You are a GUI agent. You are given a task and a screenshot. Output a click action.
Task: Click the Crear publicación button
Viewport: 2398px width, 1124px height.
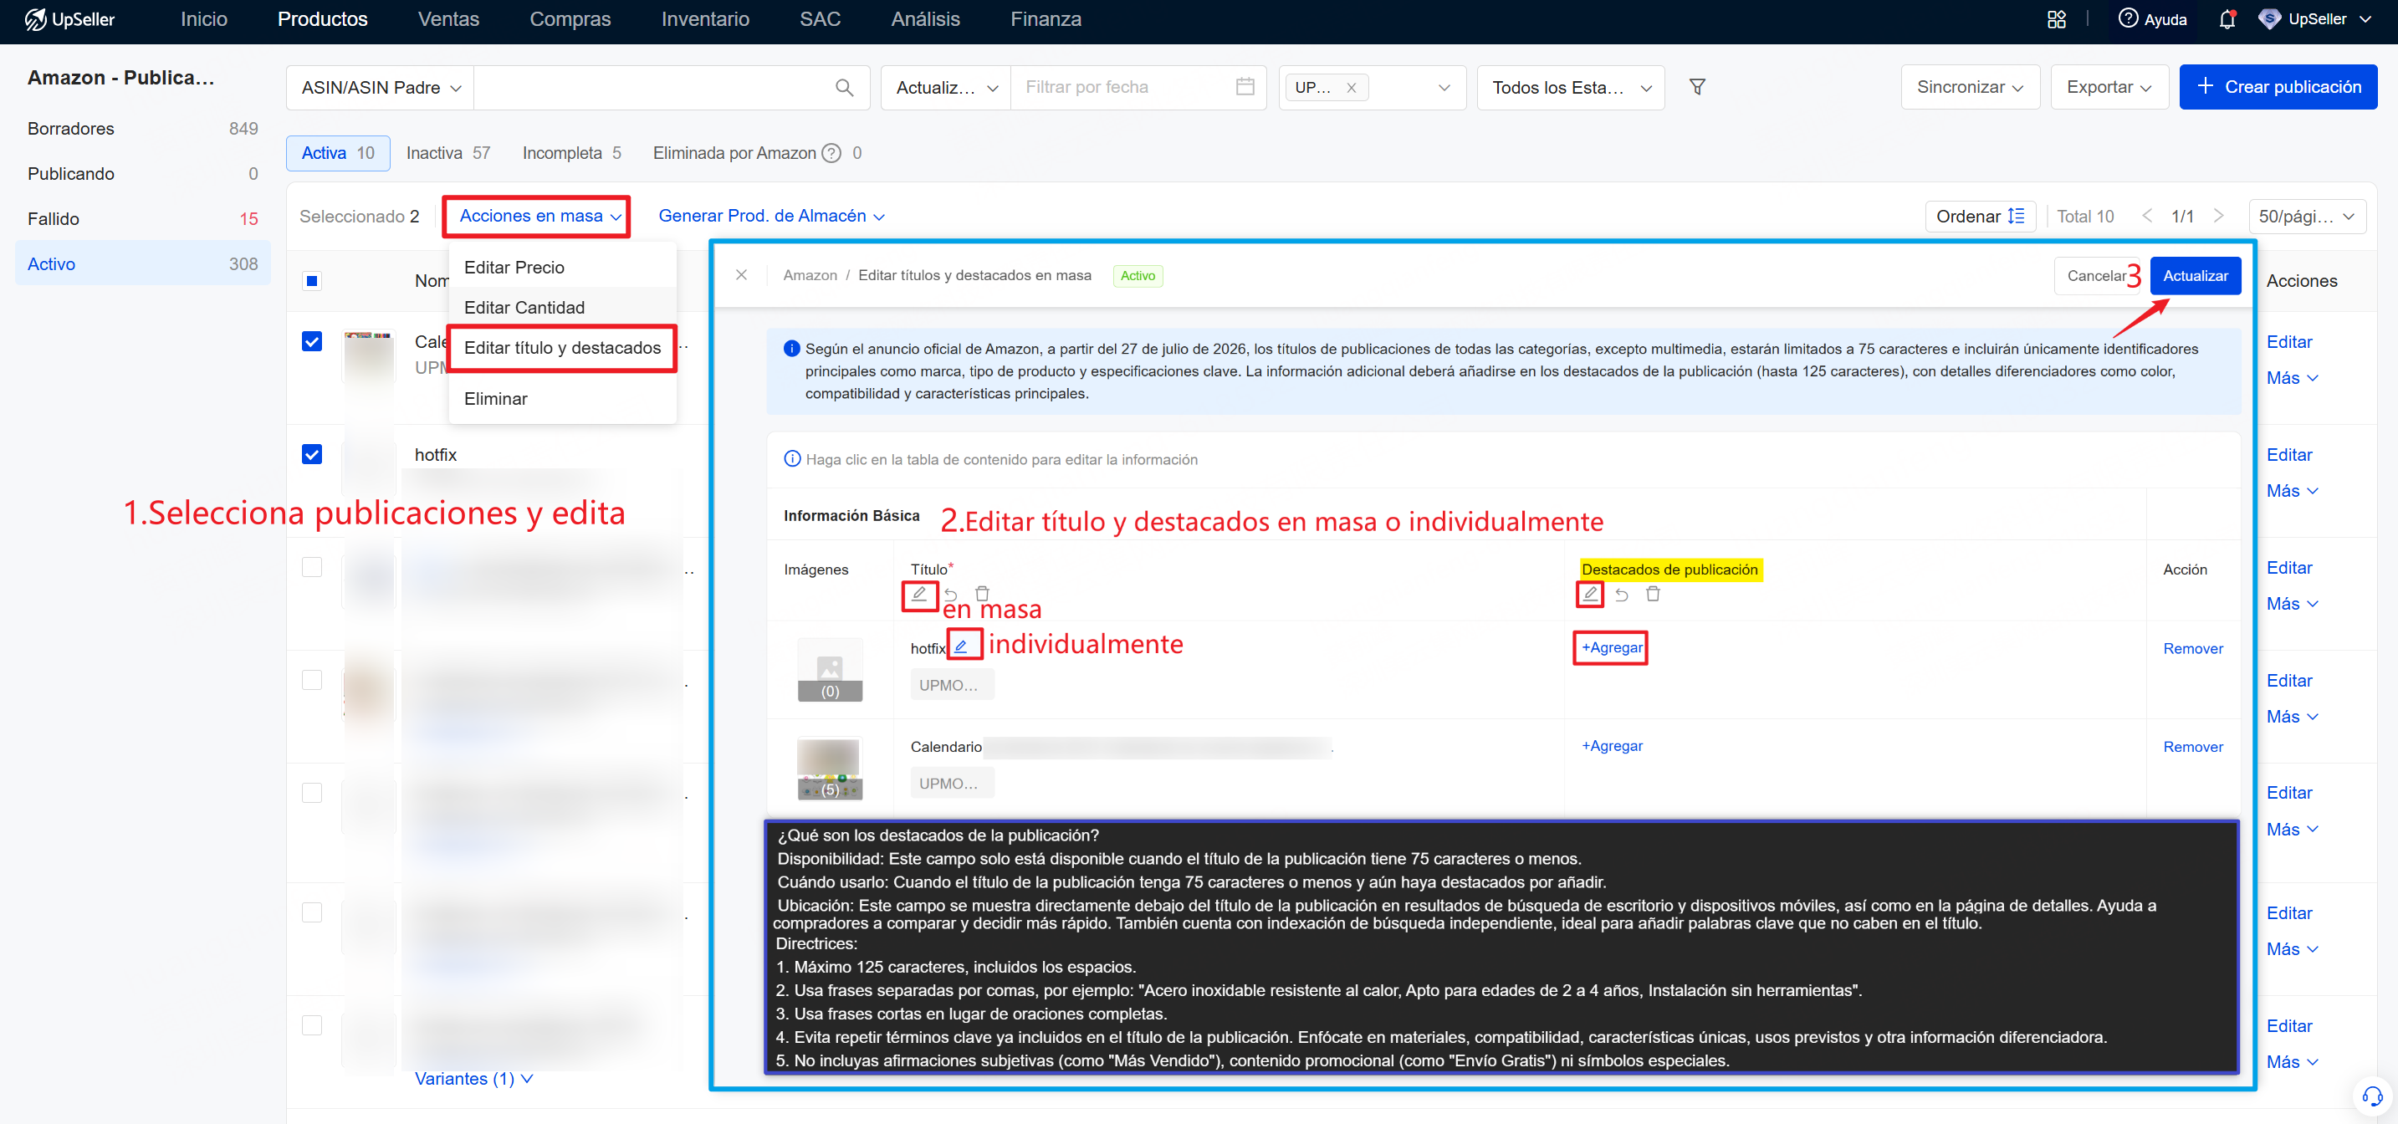pyautogui.click(x=2278, y=86)
